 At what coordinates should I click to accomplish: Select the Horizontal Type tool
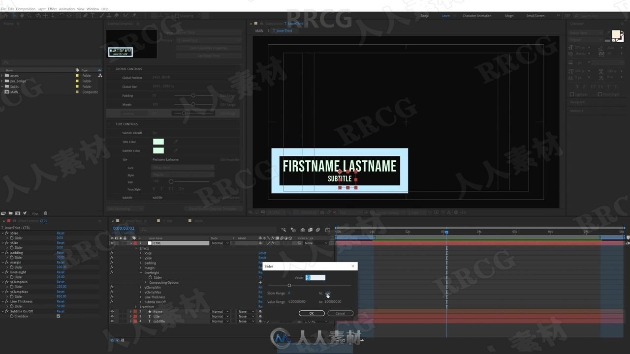pos(93,16)
